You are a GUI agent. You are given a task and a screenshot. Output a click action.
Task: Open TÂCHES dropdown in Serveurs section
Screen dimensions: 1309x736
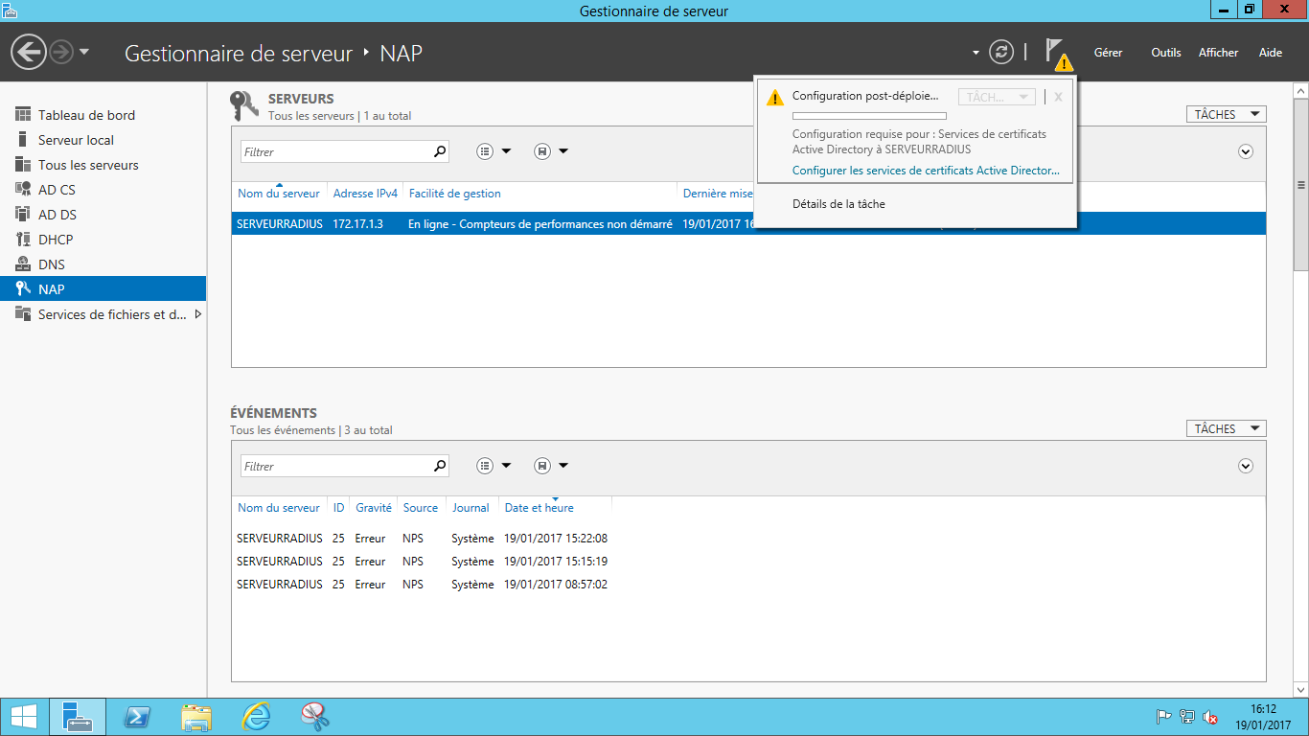(1225, 114)
